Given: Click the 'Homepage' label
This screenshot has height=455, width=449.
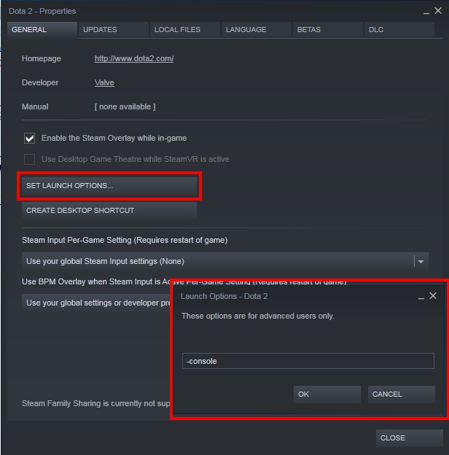Looking at the screenshot, I should tap(42, 58).
